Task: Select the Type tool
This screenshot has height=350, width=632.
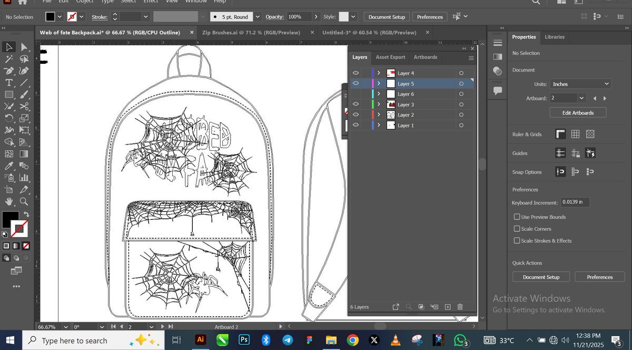Action: [9, 83]
